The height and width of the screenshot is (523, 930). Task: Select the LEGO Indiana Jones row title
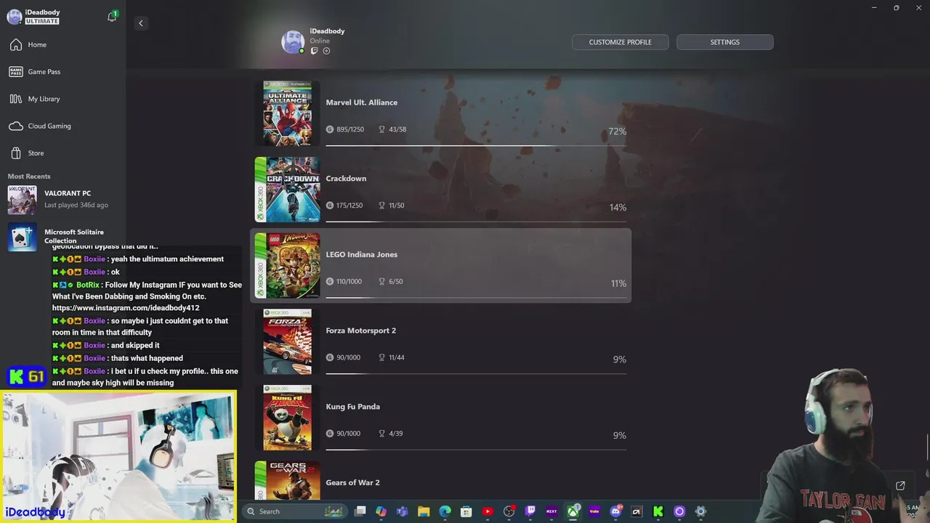point(362,255)
